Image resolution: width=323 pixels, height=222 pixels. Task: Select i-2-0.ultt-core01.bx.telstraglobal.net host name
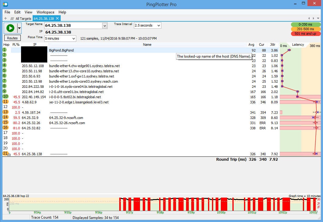pyautogui.click(x=77, y=92)
